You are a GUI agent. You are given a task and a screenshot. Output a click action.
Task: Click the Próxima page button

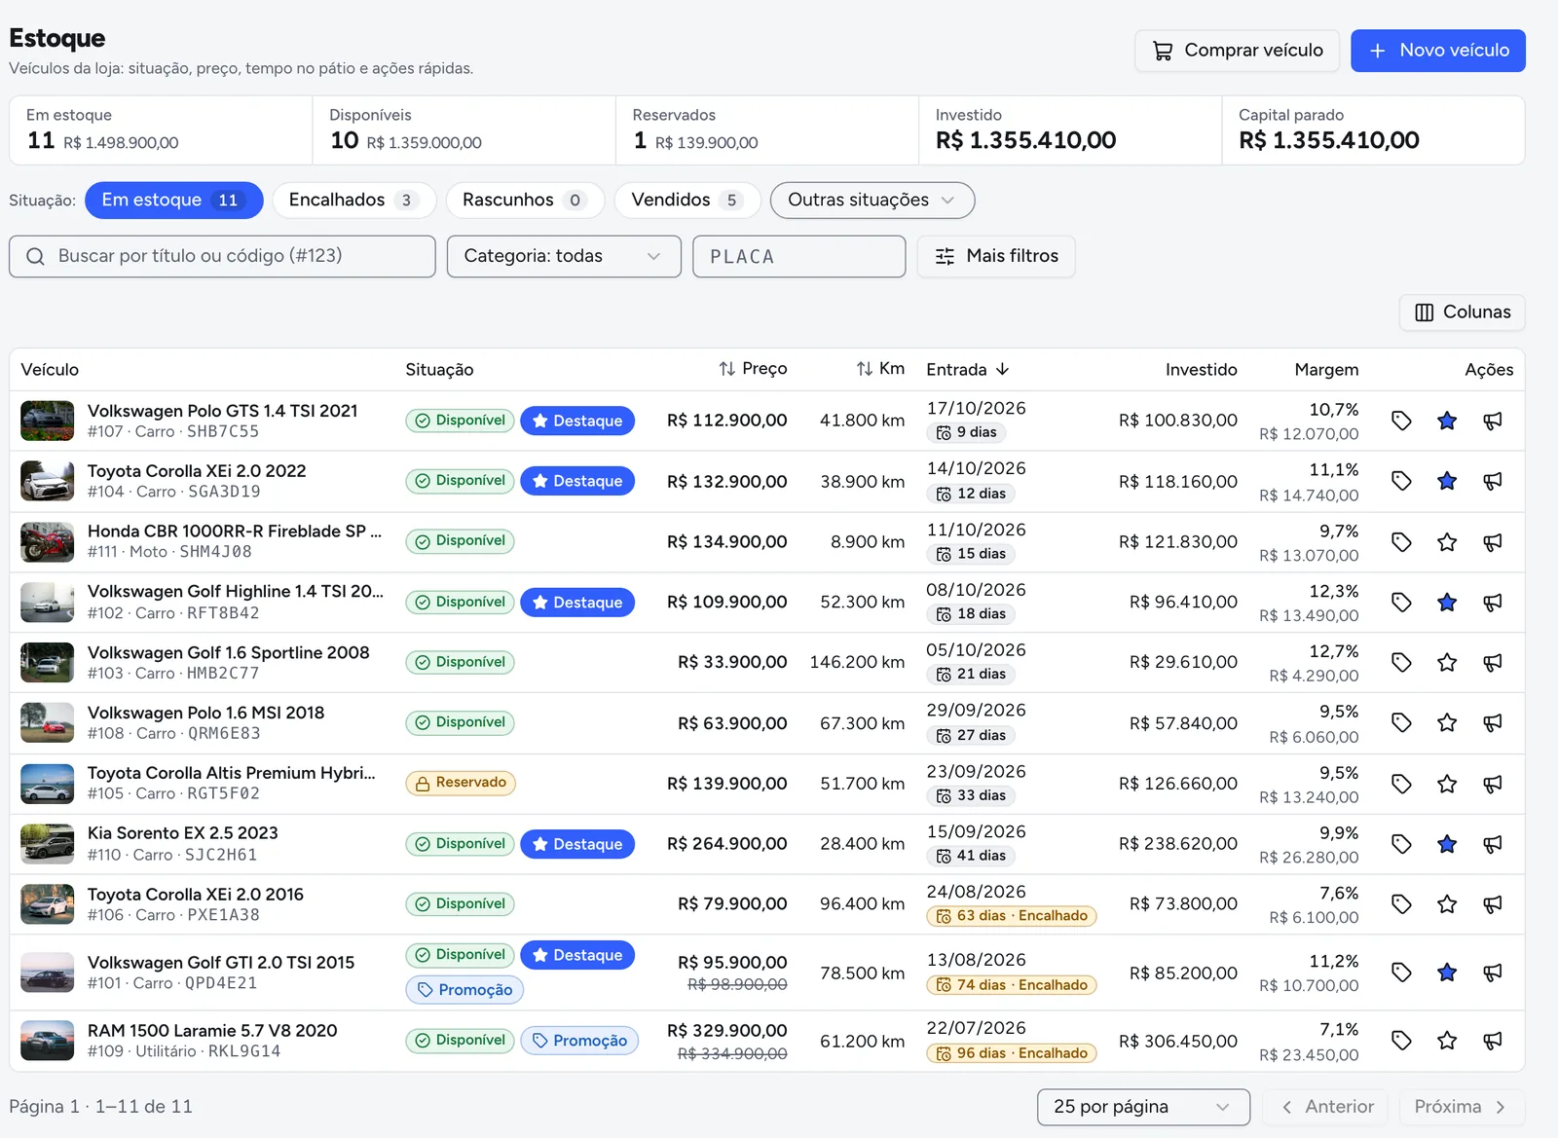coord(1463,1107)
